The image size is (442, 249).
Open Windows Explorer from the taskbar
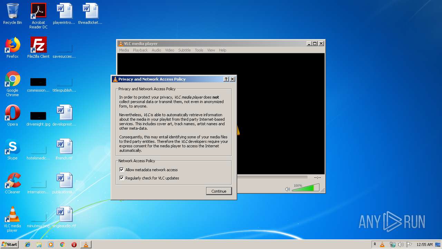(39, 245)
